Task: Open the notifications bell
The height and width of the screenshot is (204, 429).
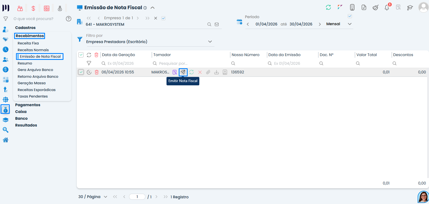Action: (387, 7)
